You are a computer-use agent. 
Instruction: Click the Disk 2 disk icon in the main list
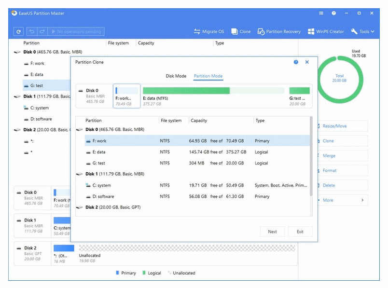tap(17, 130)
